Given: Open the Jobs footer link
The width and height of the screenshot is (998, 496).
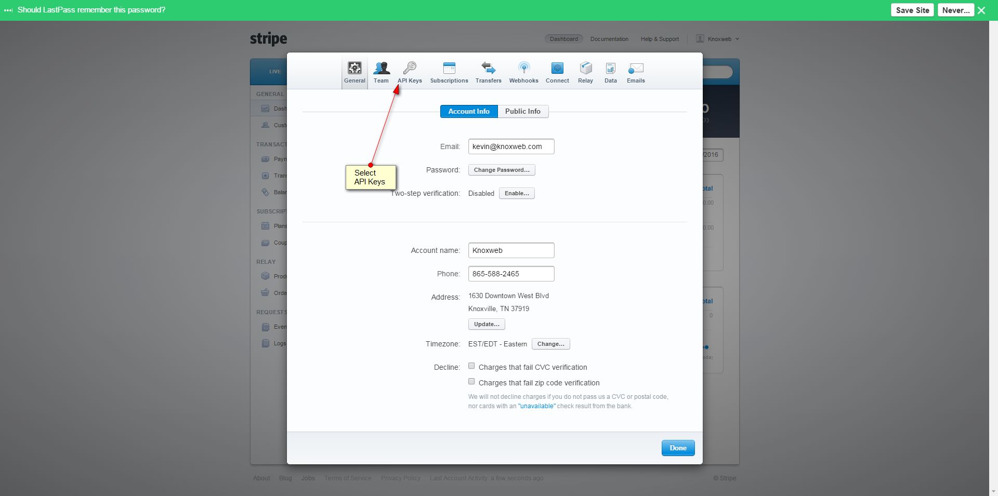Looking at the screenshot, I should pyautogui.click(x=308, y=478).
